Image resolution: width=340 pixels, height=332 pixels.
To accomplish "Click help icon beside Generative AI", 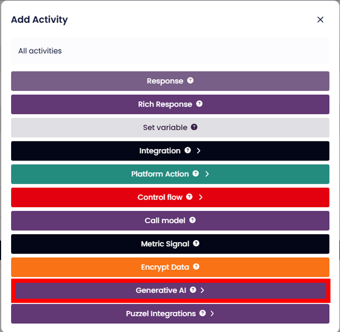I will (193, 290).
